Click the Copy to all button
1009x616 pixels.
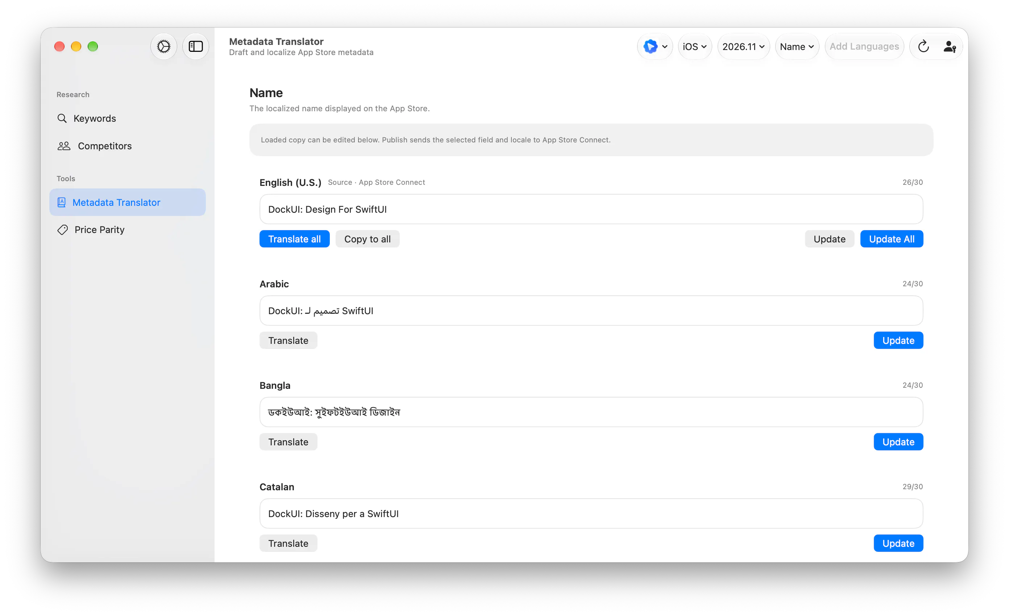(367, 239)
